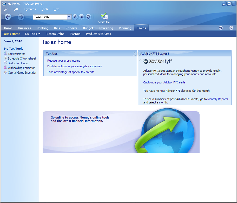
Task: Expand the Taxes home address dropdown
Action: tap(69, 17)
